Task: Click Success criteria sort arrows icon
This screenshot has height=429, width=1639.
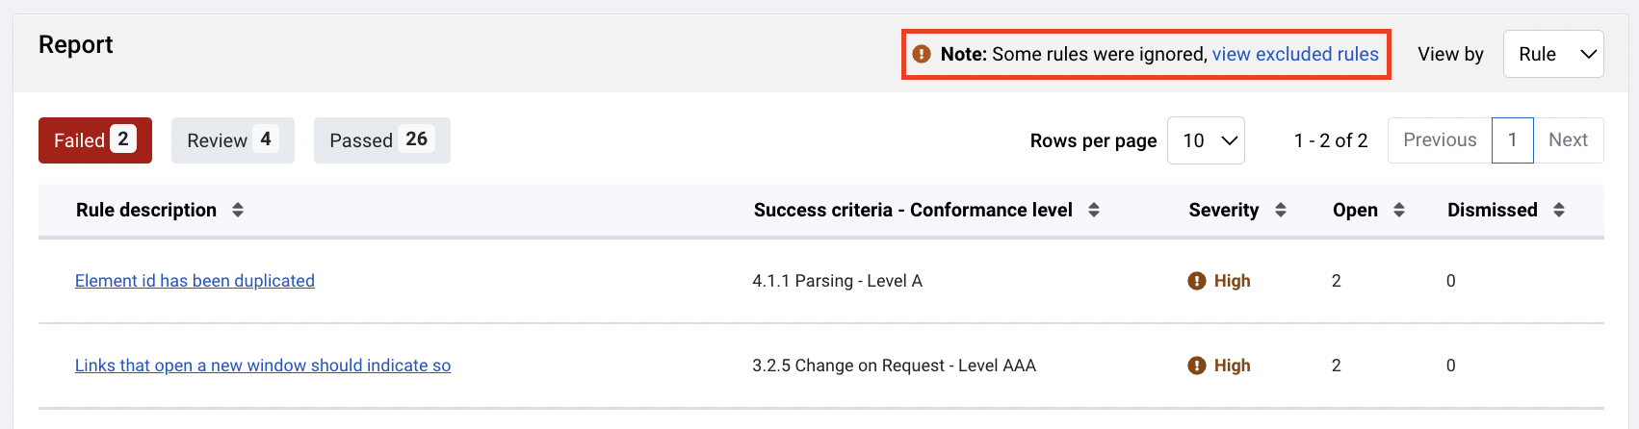Action: (x=1094, y=210)
